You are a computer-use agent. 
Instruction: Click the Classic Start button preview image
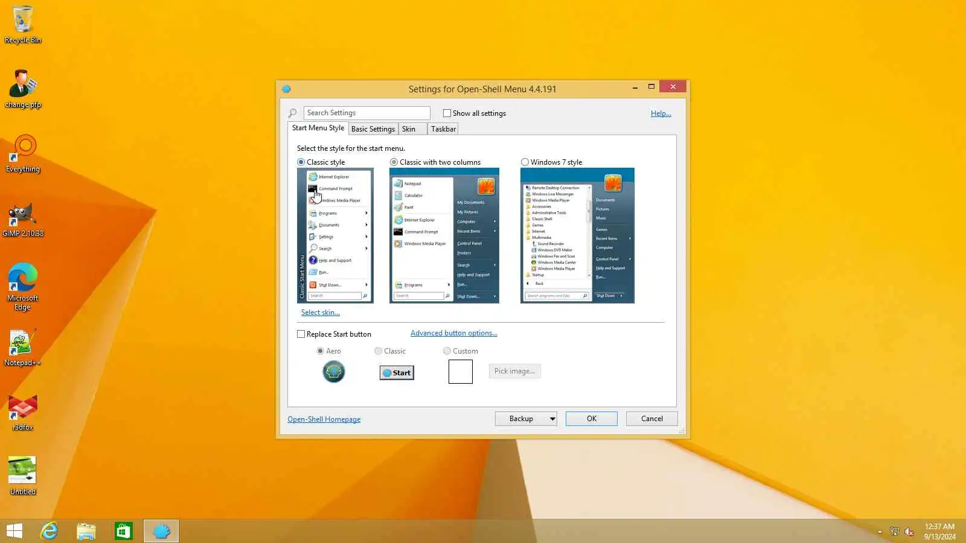point(397,373)
